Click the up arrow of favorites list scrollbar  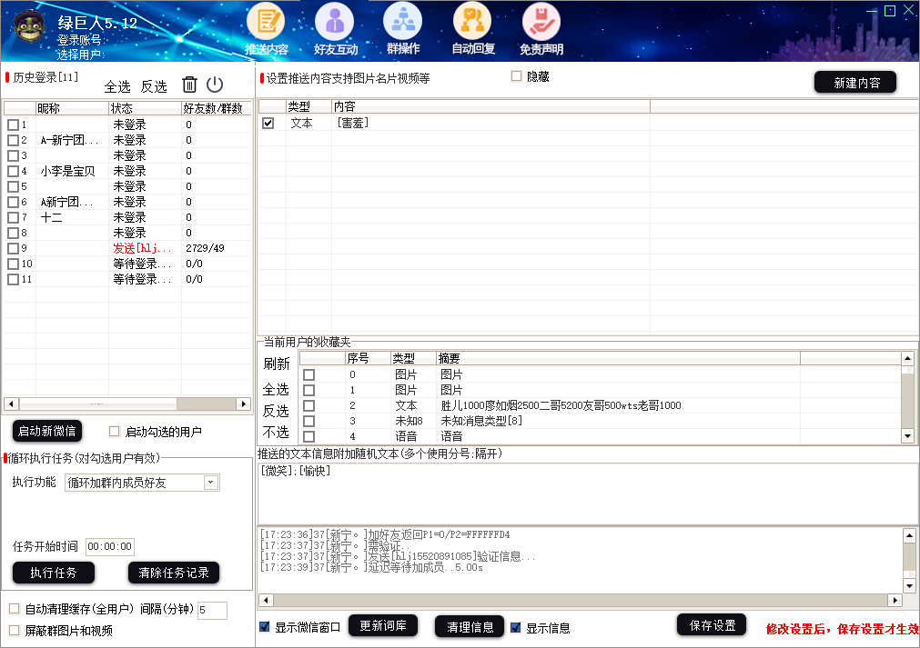coord(907,358)
